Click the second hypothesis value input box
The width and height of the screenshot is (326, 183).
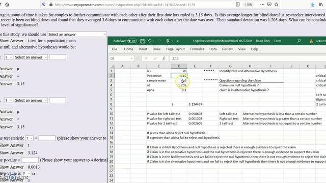[58, 100]
